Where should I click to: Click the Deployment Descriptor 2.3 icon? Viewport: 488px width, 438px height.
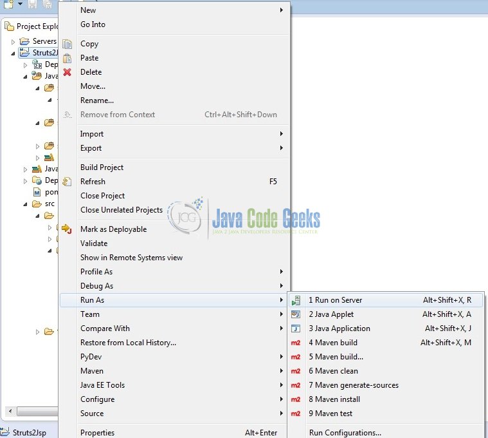click(37, 64)
